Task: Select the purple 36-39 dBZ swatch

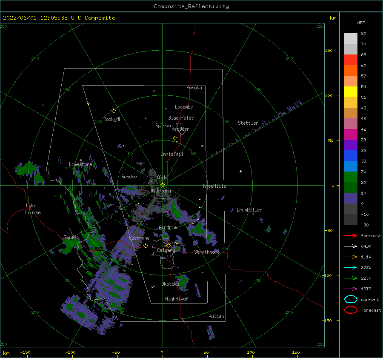Action: (x=351, y=145)
